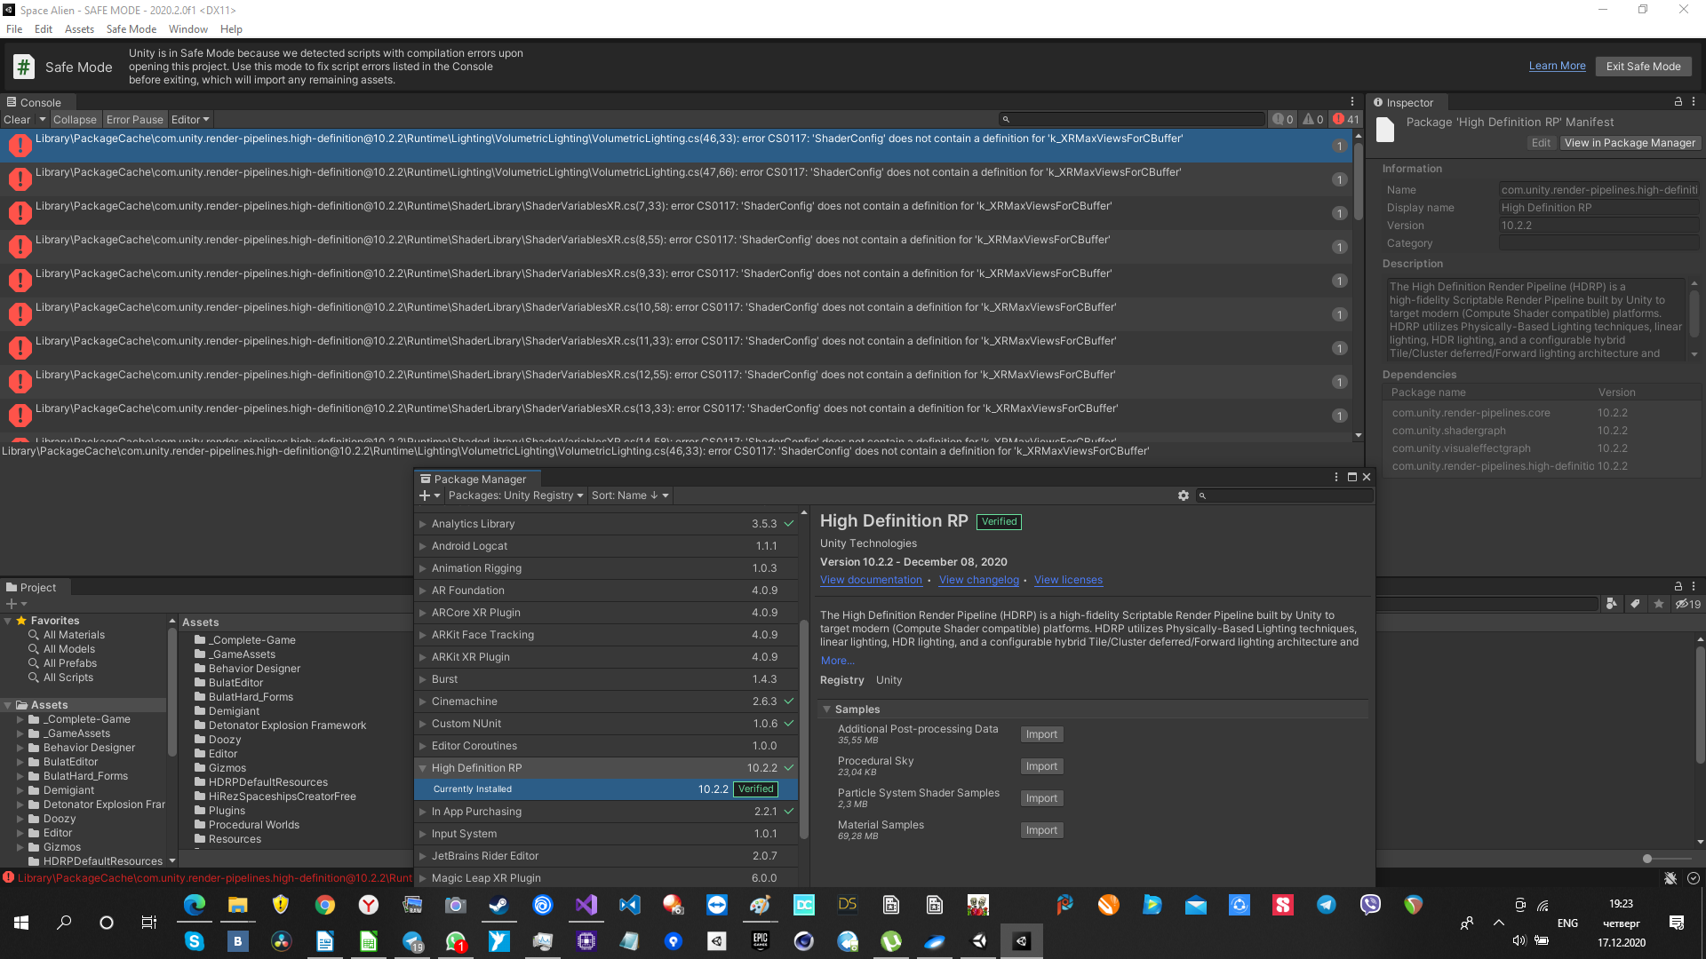Open the Safe Mode menu
Screen dimensions: 1706x959
131,29
